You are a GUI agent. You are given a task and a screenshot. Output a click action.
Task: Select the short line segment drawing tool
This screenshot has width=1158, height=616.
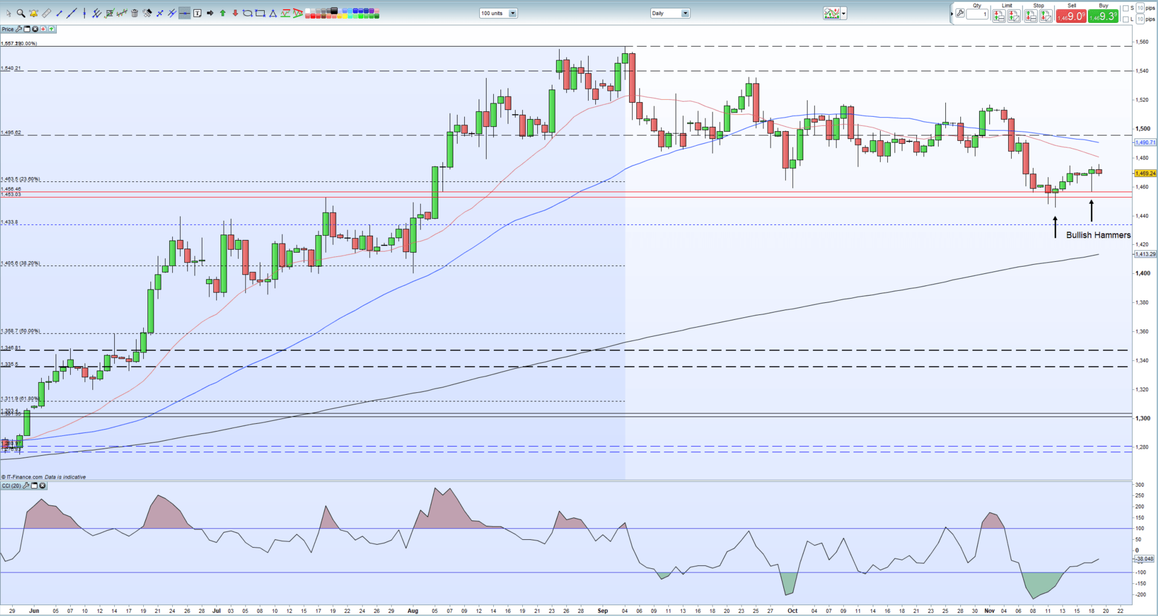click(x=59, y=13)
